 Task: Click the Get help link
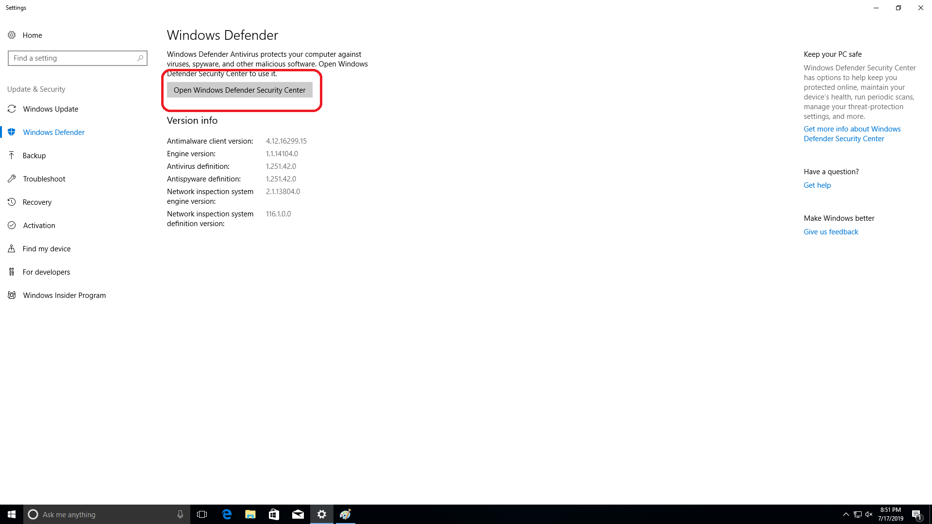click(817, 185)
